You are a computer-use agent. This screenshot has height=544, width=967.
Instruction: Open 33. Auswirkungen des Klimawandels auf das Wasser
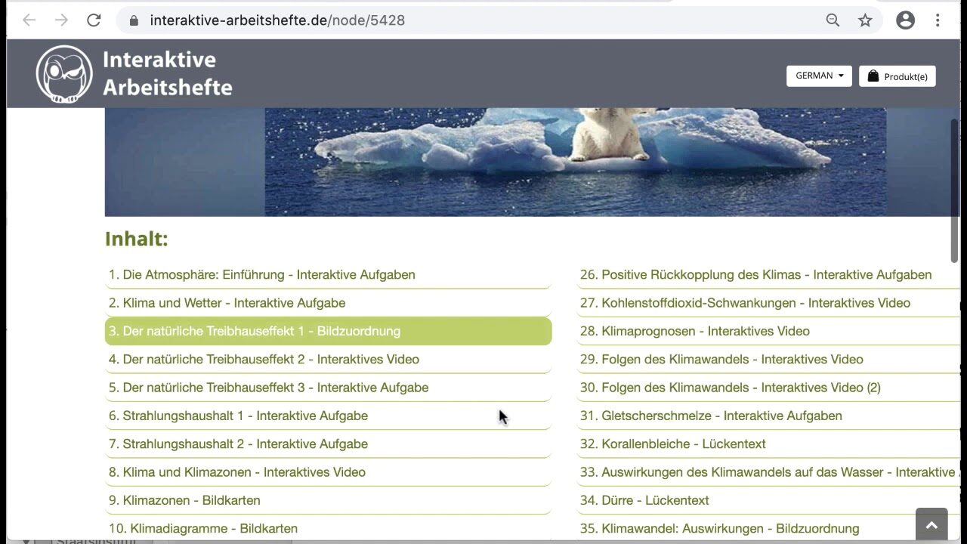coord(768,472)
